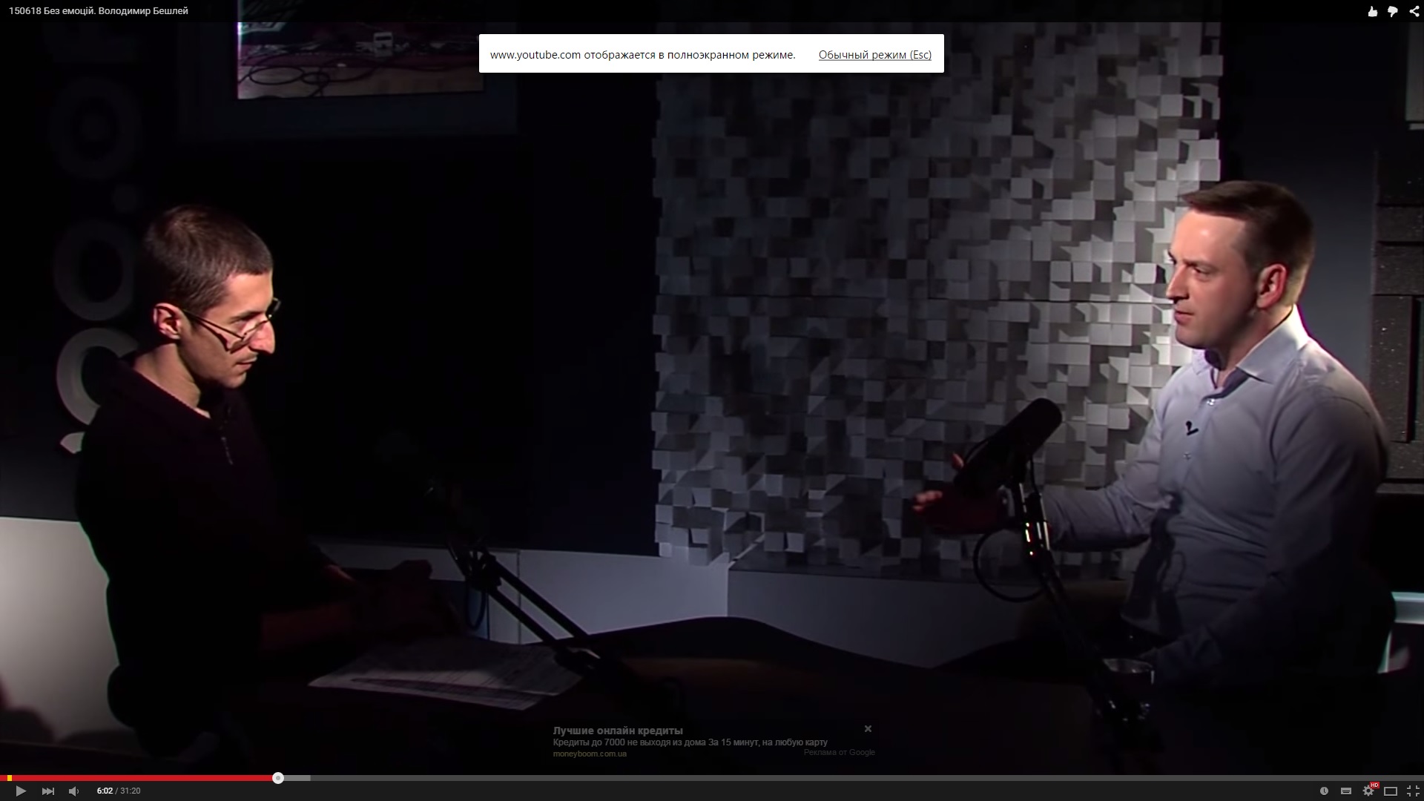Seek to the middle of progress bar
Image resolution: width=1424 pixels, height=801 pixels.
pyautogui.click(x=712, y=778)
